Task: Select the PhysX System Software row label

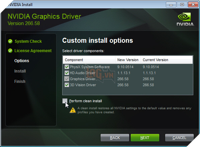Action: pyautogui.click(x=90, y=67)
